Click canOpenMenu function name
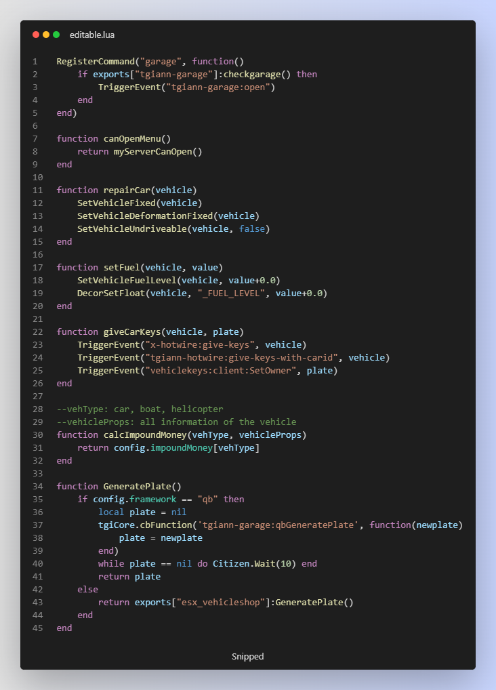Viewport: 496px width, 690px height. click(x=132, y=139)
